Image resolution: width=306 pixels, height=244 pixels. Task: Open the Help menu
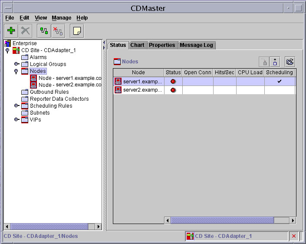point(82,18)
